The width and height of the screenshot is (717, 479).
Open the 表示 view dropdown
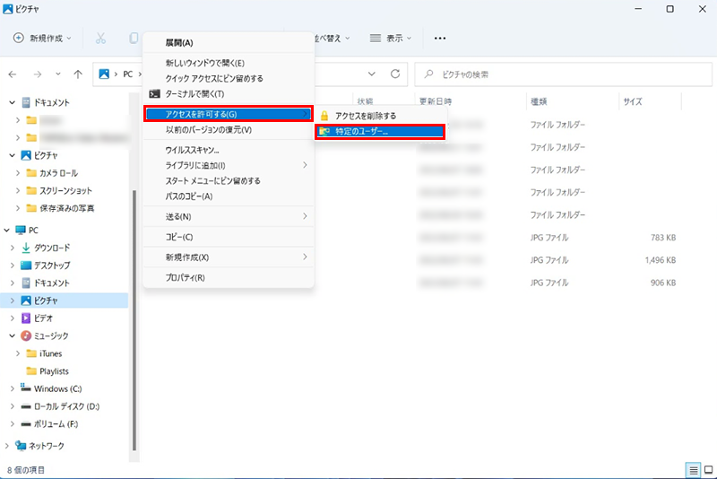[391, 39]
